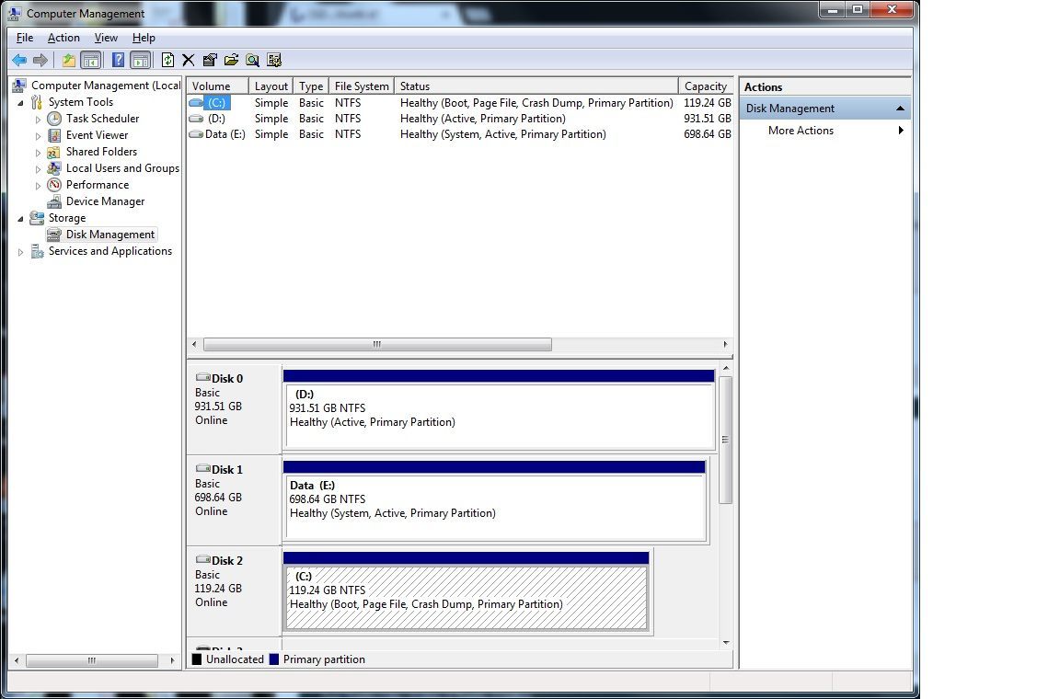Sort by the Layout column header

click(271, 86)
